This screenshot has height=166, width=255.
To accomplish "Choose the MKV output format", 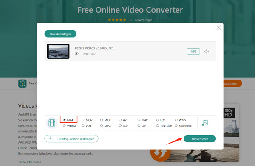I will pyautogui.click(x=102, y=120).
